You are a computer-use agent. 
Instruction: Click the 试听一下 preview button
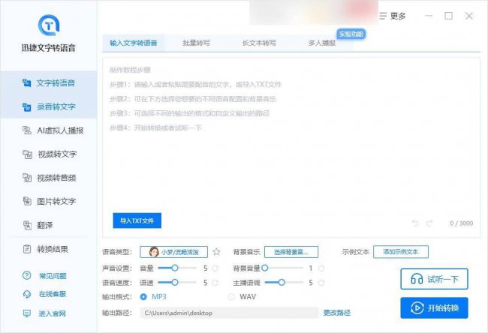point(434,279)
